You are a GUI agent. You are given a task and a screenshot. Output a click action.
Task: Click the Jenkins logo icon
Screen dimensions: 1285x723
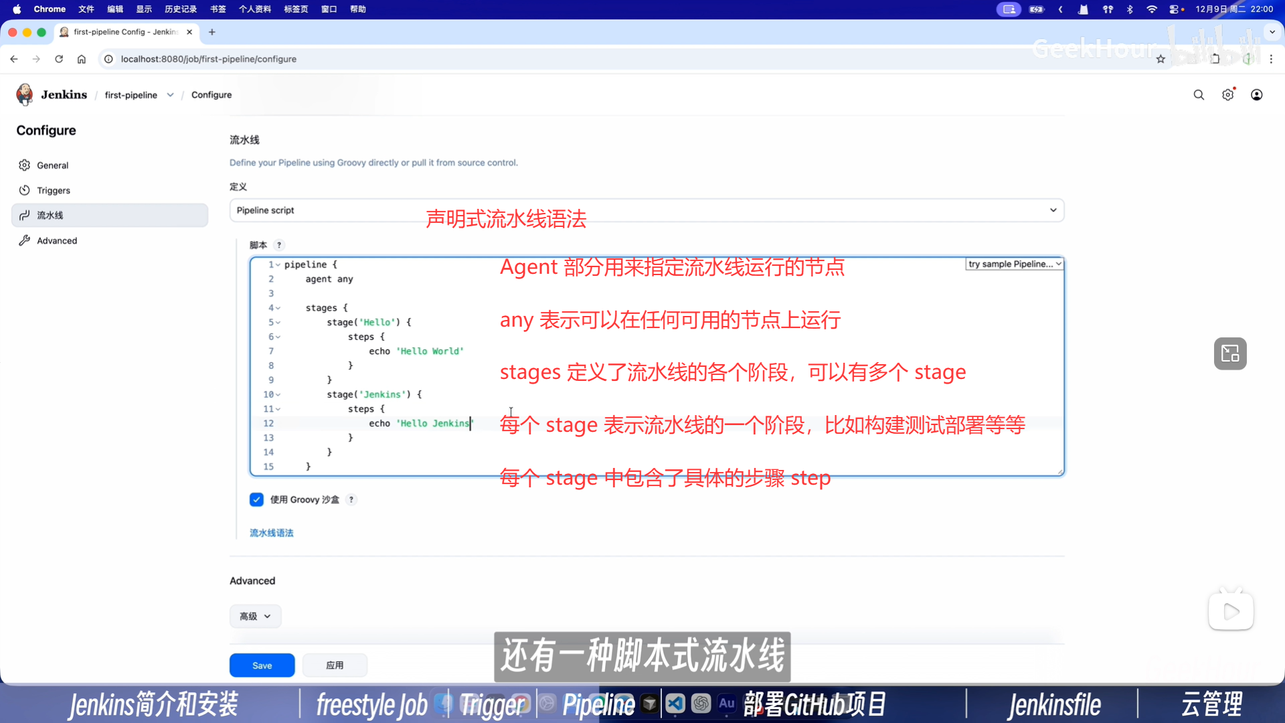point(25,94)
